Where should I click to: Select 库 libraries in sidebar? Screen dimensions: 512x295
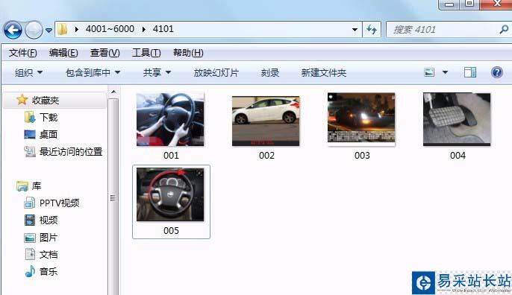37,185
